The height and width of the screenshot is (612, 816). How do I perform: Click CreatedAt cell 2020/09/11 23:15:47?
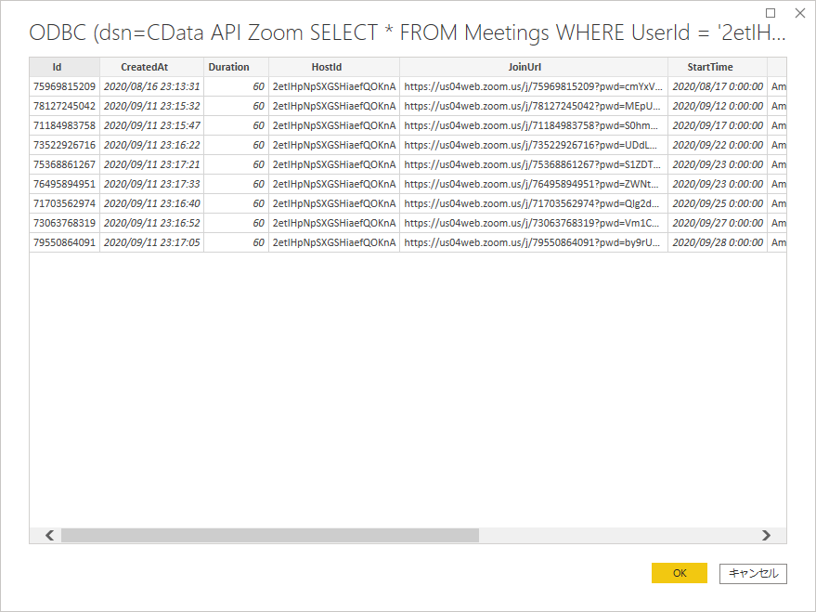pos(151,125)
